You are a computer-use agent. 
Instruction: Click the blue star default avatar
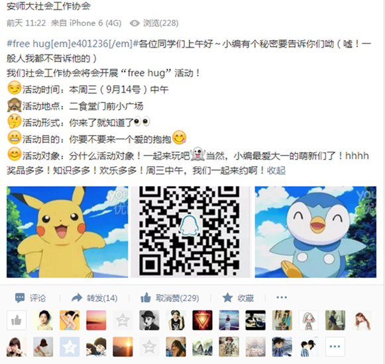click(70, 347)
